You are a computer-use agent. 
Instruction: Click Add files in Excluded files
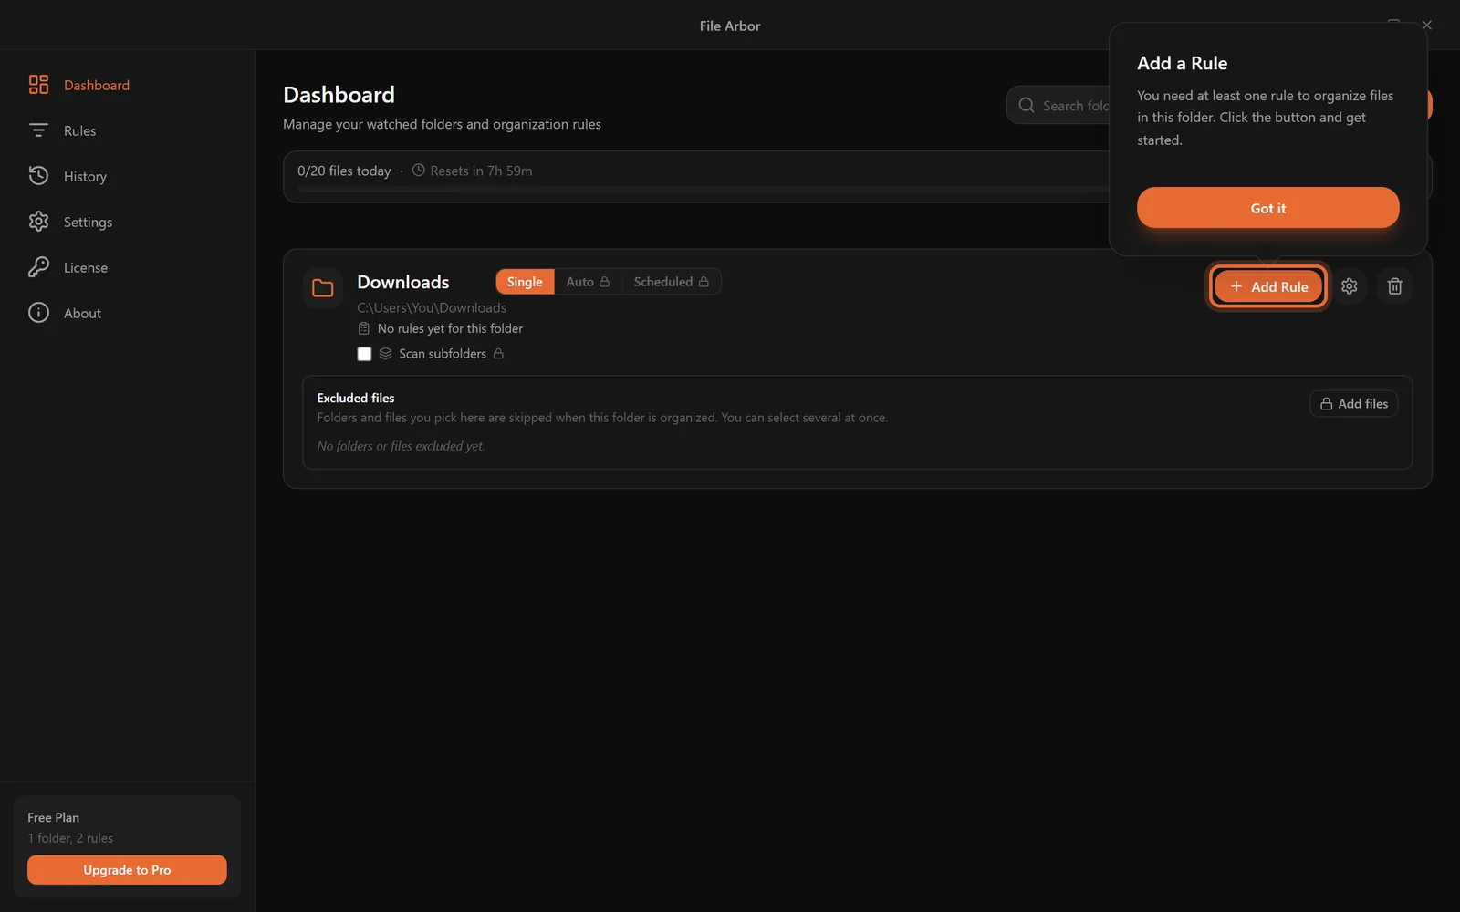[1354, 404]
